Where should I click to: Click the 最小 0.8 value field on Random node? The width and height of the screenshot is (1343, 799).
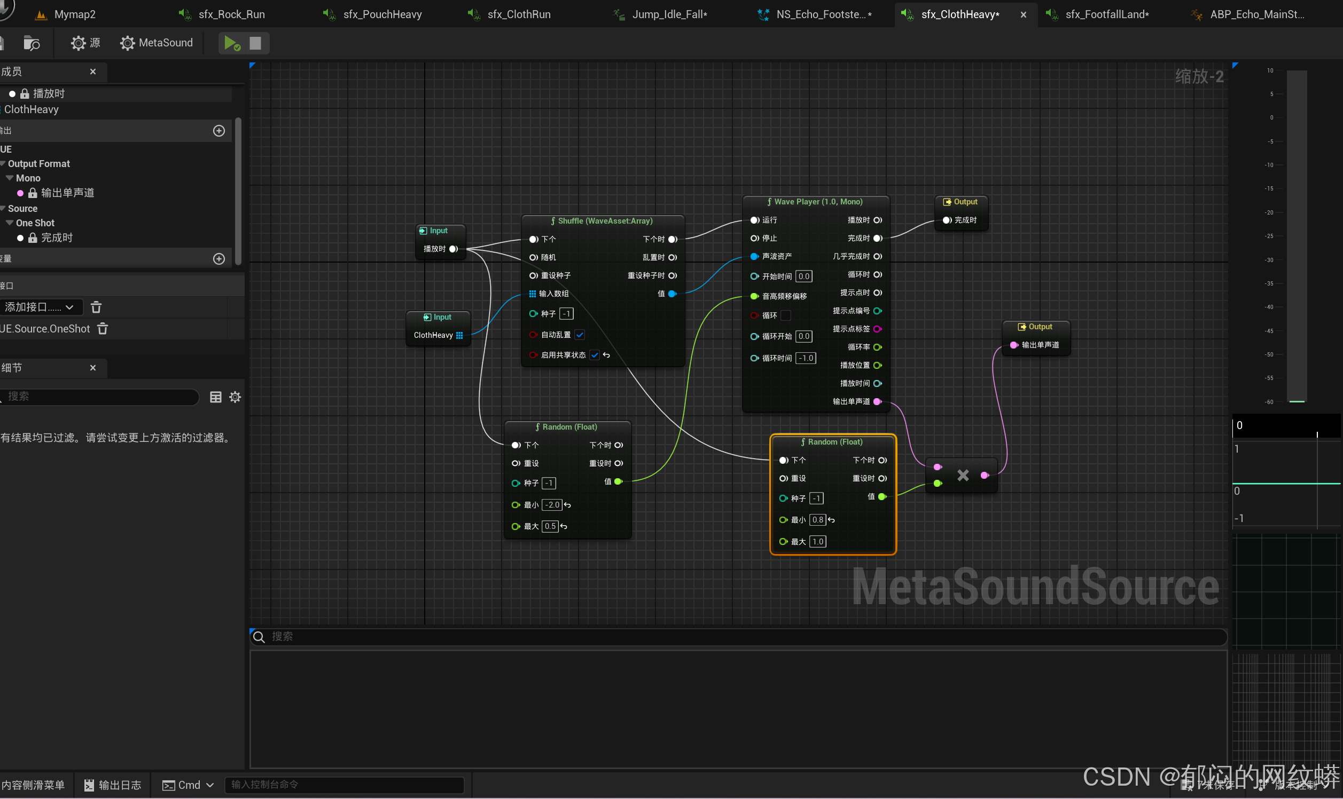coord(817,520)
